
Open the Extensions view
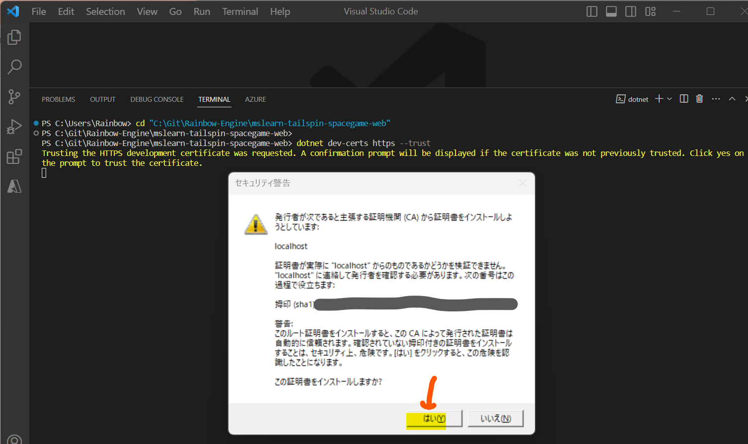tap(14, 157)
